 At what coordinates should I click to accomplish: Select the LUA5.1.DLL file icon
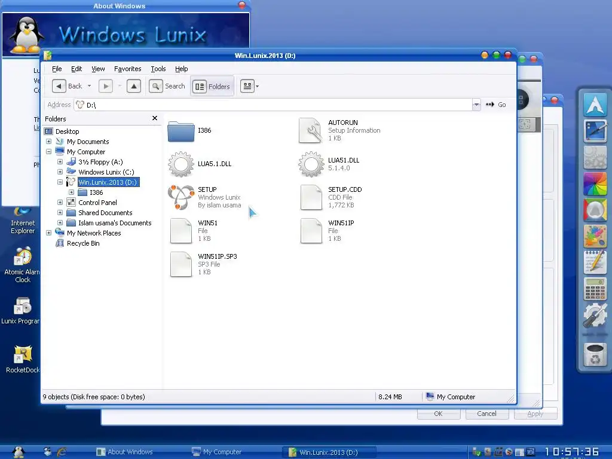[180, 164]
